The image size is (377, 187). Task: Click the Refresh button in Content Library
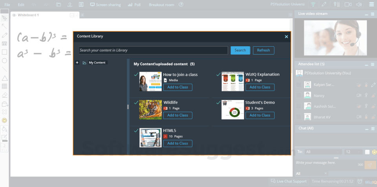point(264,50)
